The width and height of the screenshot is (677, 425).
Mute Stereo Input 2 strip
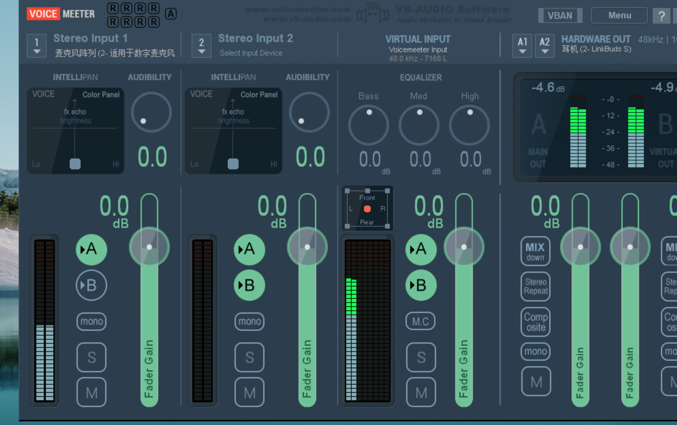point(249,392)
